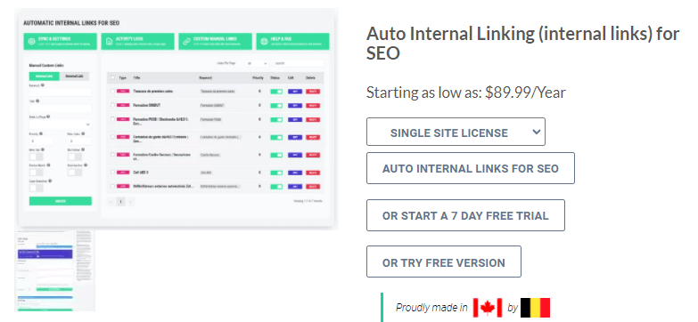Screen dimensions: 698x322
Task: Click the Belgian flag icon
Action: tap(536, 308)
